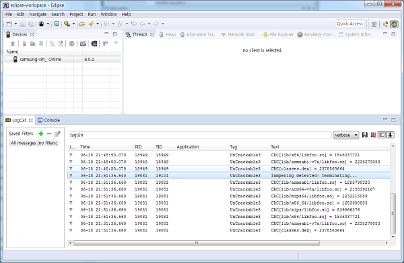404x263 pixels.
Task: Click the Forward navigation arrow icon
Action: (x=156, y=24)
